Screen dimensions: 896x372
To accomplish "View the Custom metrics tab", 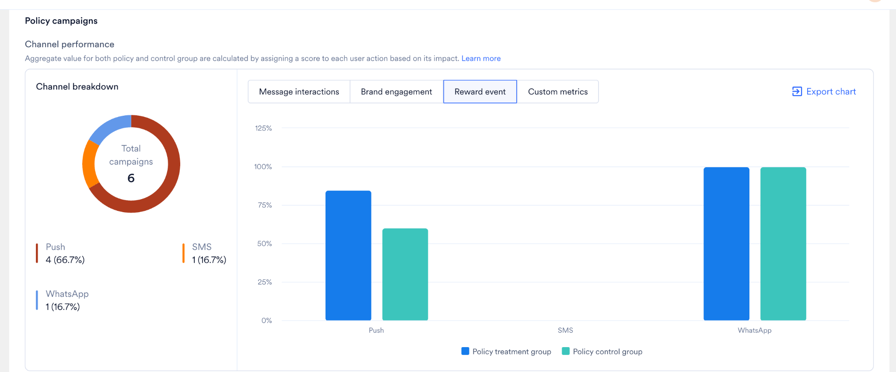I will pos(558,92).
